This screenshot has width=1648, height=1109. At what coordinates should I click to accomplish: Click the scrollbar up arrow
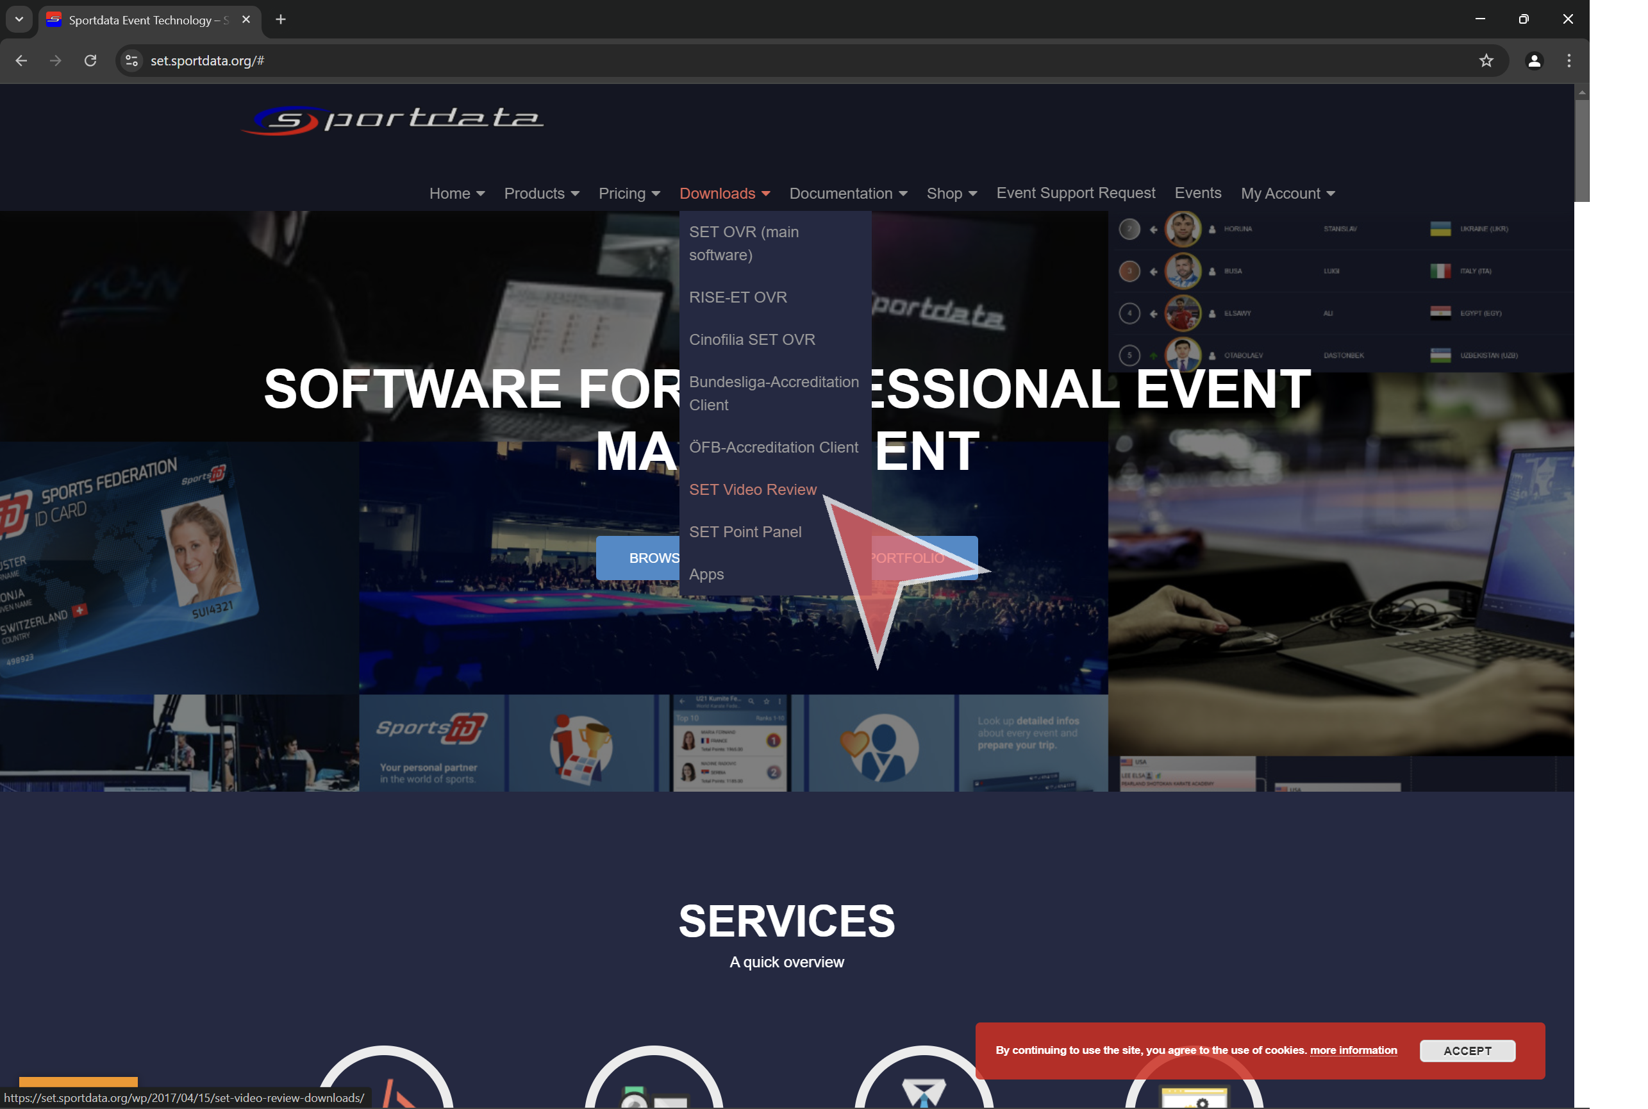tap(1581, 92)
